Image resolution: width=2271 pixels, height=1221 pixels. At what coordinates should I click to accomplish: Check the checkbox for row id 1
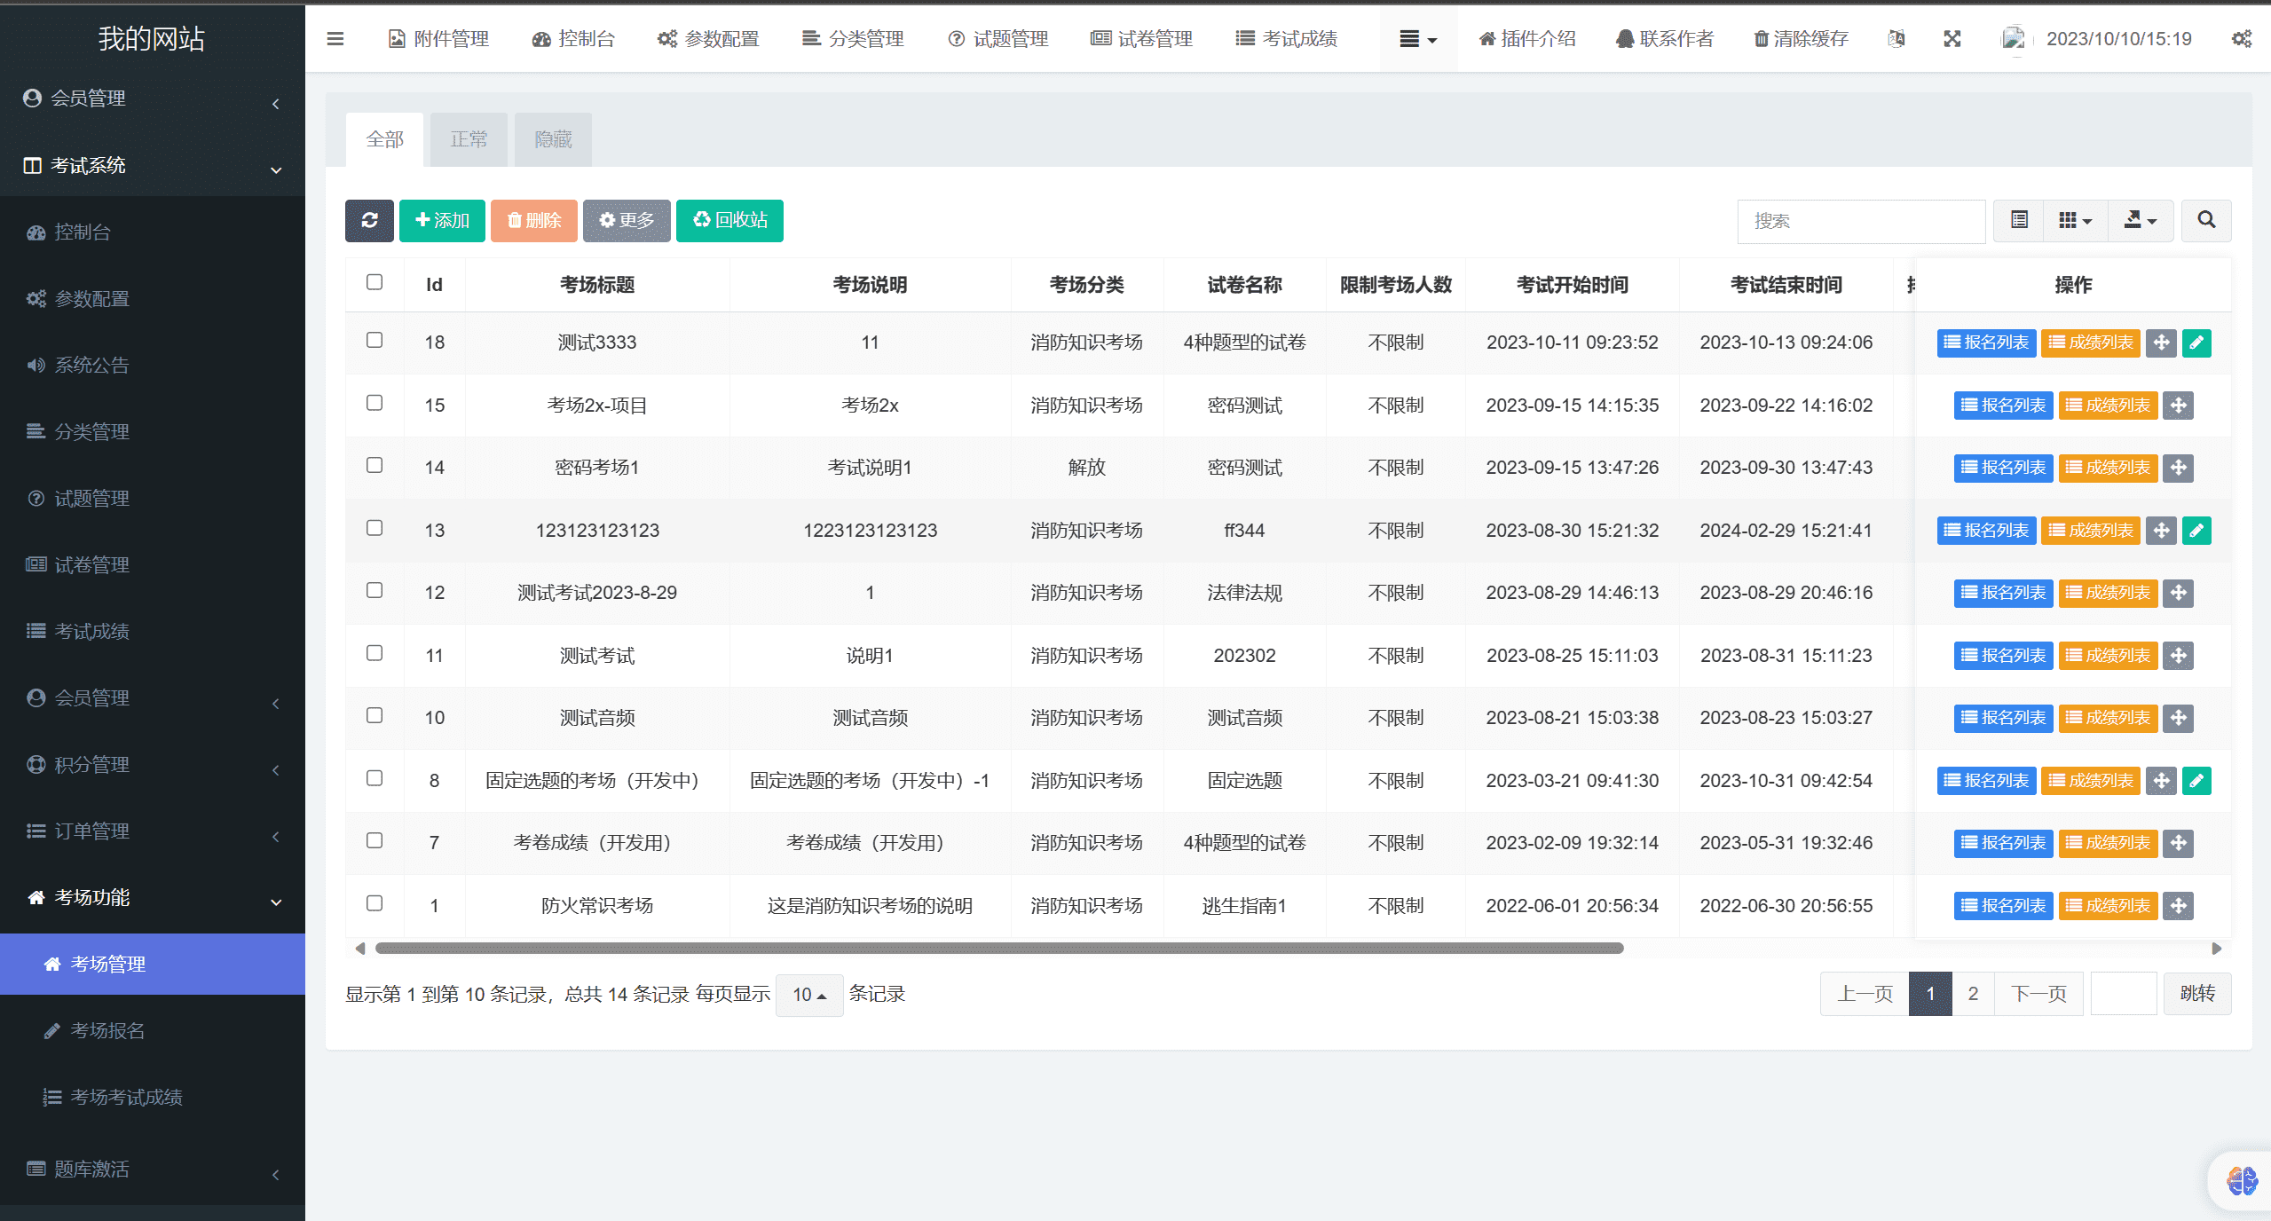[374, 903]
